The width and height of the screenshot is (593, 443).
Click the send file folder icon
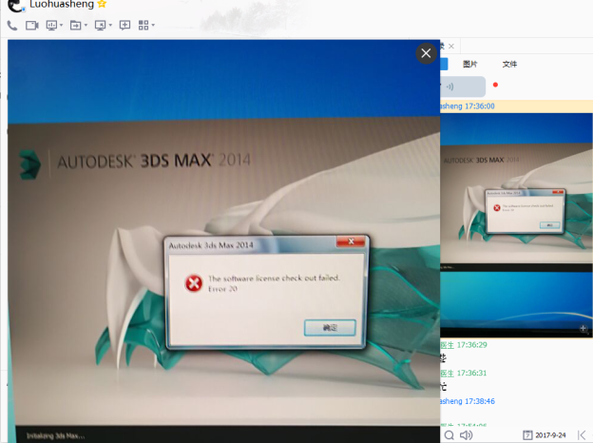pos(76,26)
